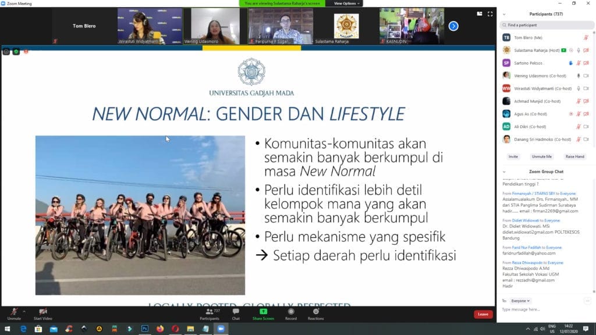Click green encryption shield icon

coord(16,52)
